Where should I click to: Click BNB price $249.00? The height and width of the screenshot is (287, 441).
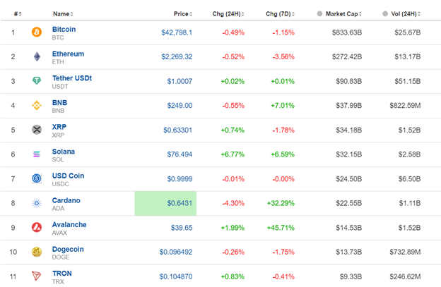[180, 106]
